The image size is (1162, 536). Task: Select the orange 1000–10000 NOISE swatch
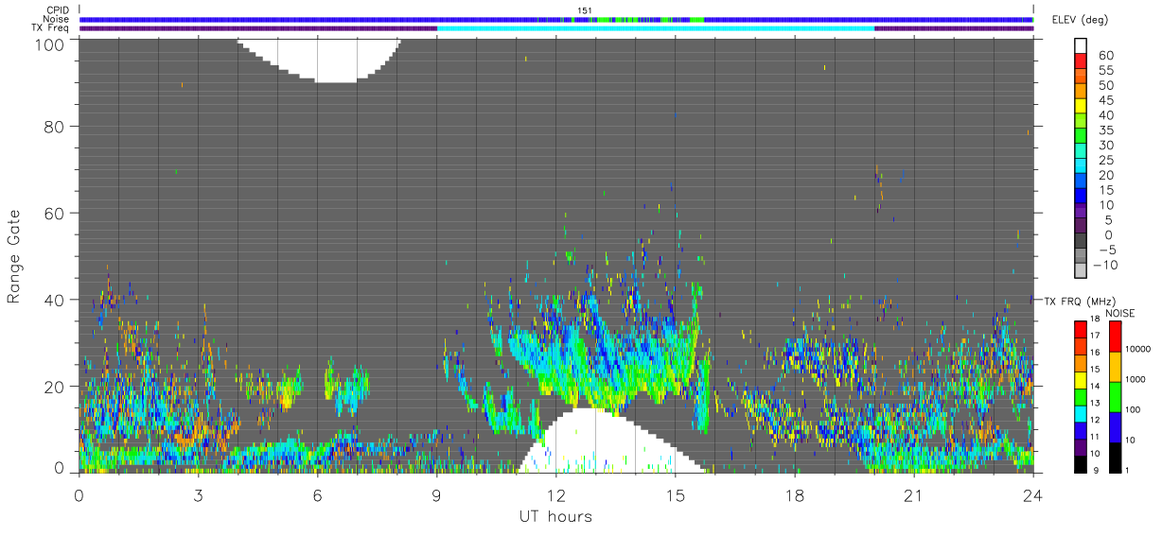(x=1115, y=366)
